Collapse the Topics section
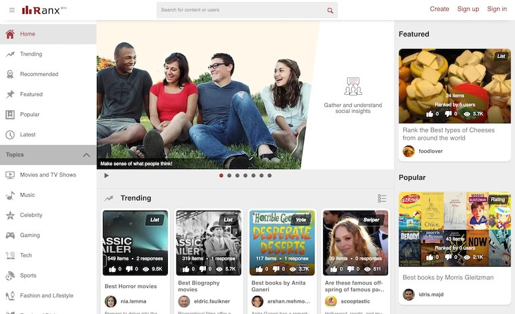515x314 pixels. (x=86, y=155)
